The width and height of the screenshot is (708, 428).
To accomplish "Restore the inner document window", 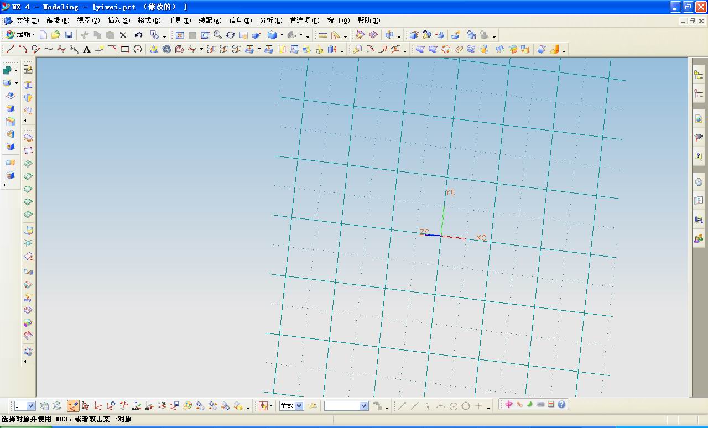I will (692, 21).
